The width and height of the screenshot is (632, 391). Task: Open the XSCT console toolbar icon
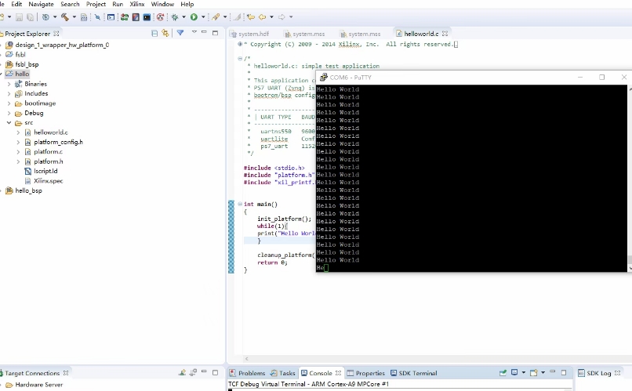click(111, 17)
